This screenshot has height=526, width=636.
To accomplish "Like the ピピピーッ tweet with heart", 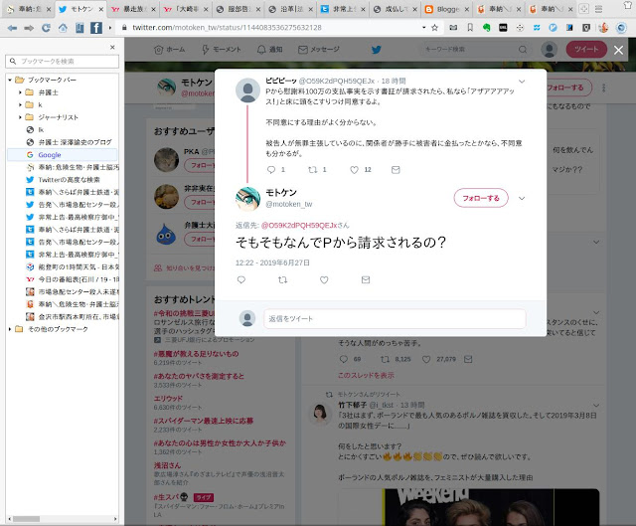I will point(354,170).
